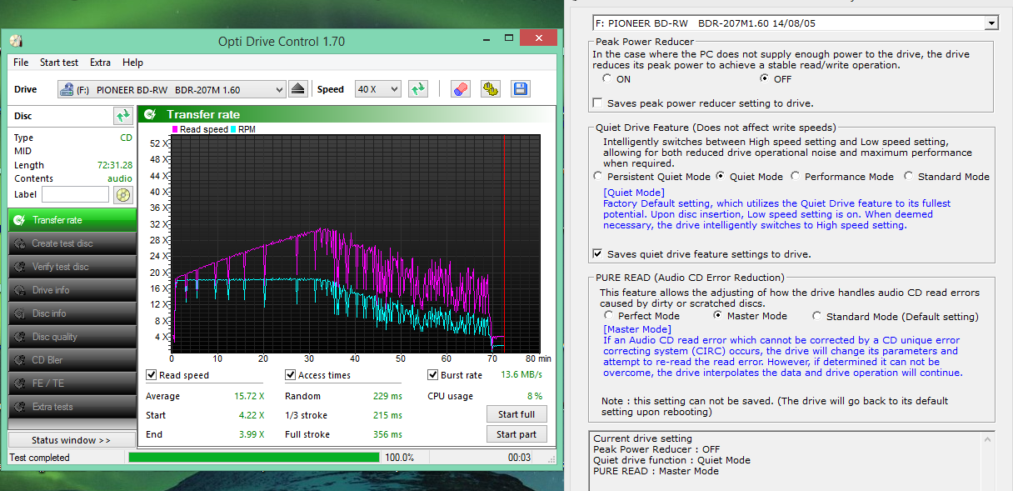Click the Length 72:31.28 value

tap(115, 165)
